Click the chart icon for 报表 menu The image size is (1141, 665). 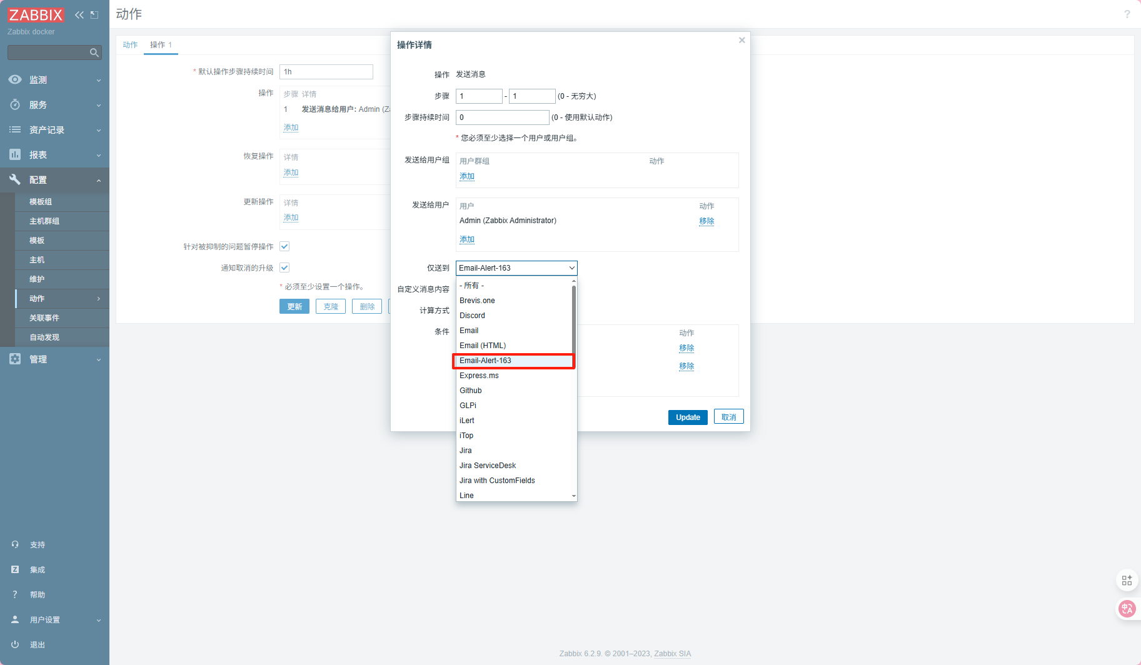(15, 154)
